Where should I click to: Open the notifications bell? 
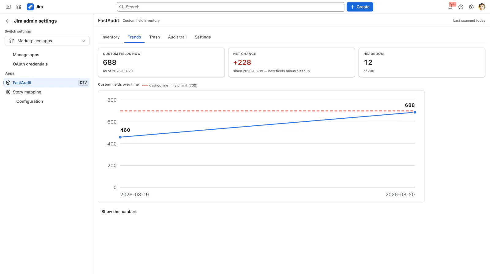point(450,7)
